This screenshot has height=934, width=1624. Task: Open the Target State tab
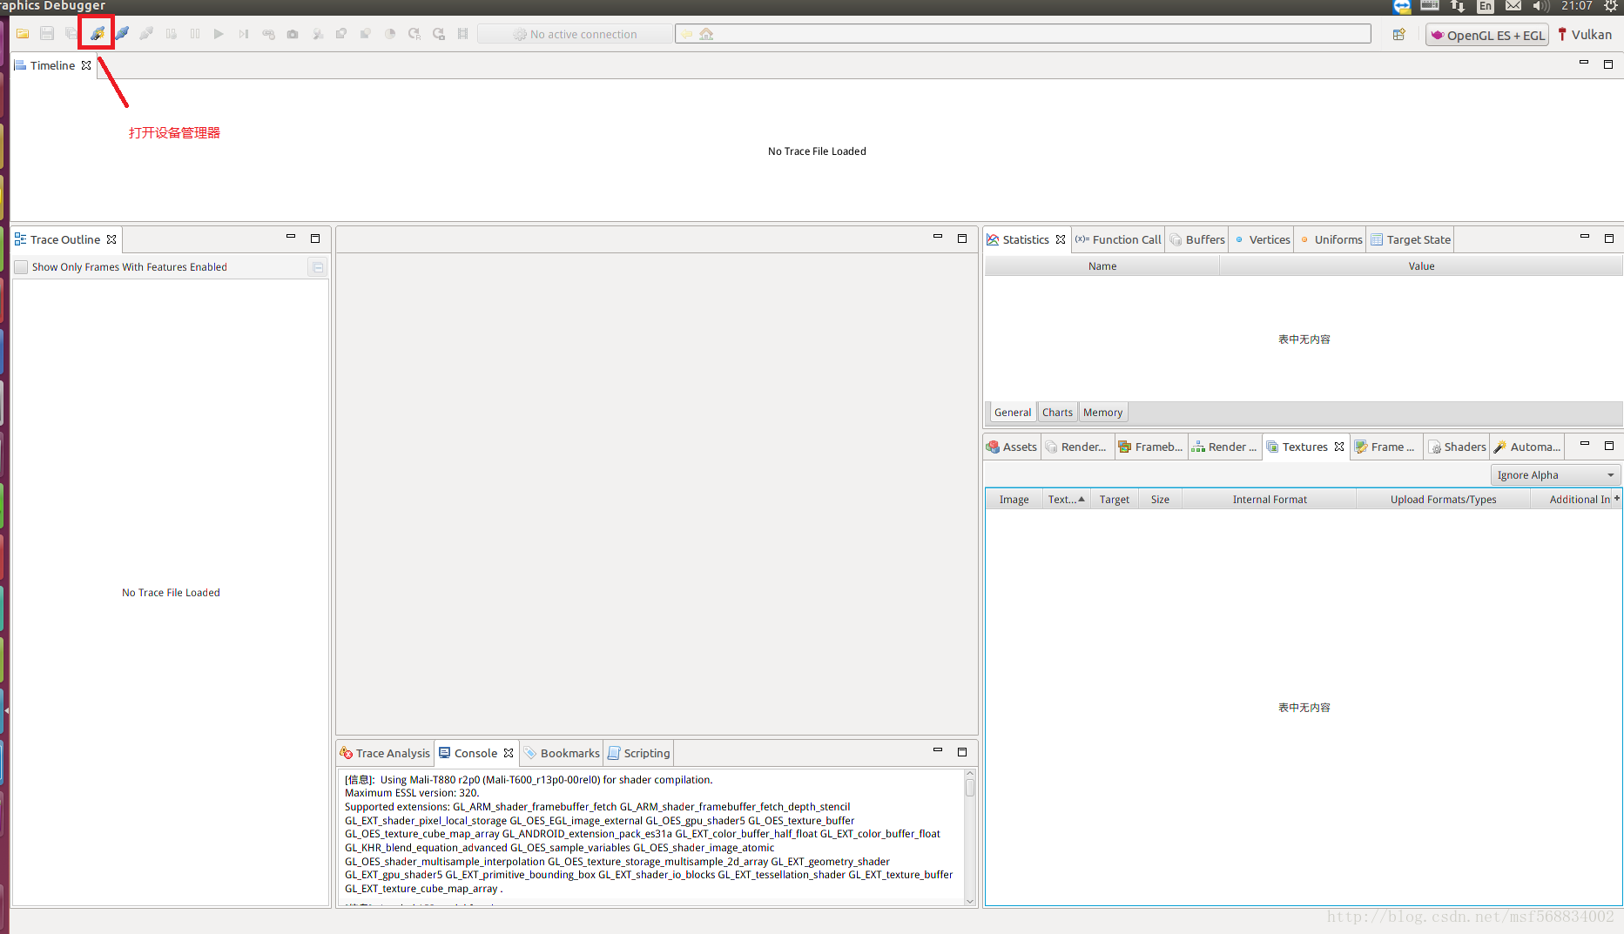(x=1410, y=239)
